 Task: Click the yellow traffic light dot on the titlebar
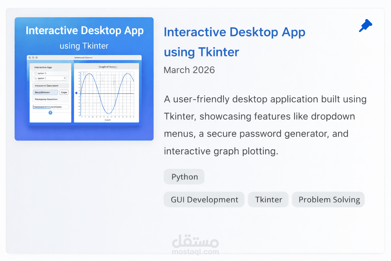click(33, 57)
